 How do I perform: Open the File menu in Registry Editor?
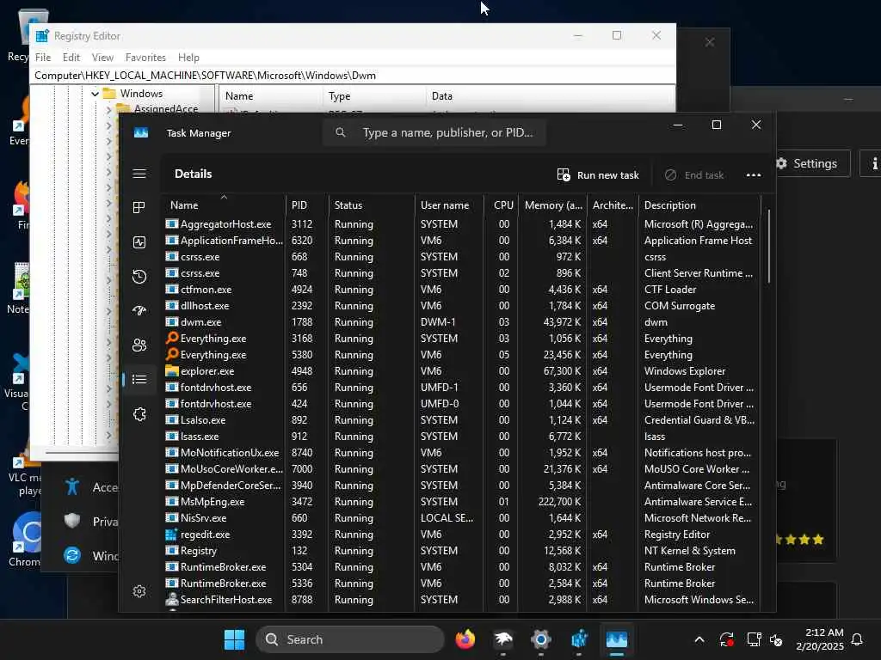(x=43, y=58)
